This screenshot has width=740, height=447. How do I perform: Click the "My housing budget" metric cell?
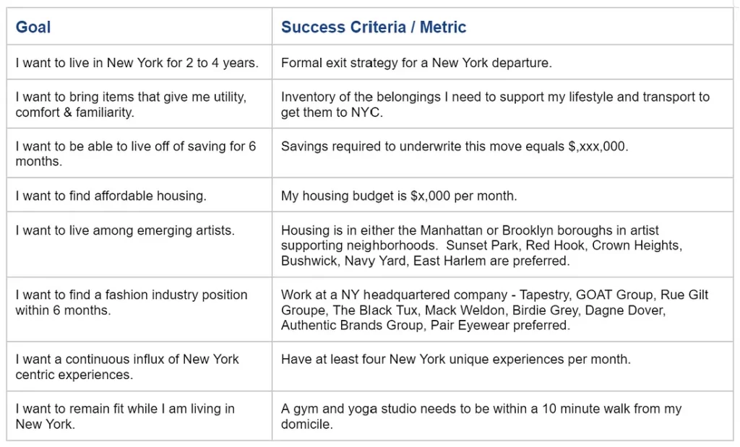(x=399, y=196)
